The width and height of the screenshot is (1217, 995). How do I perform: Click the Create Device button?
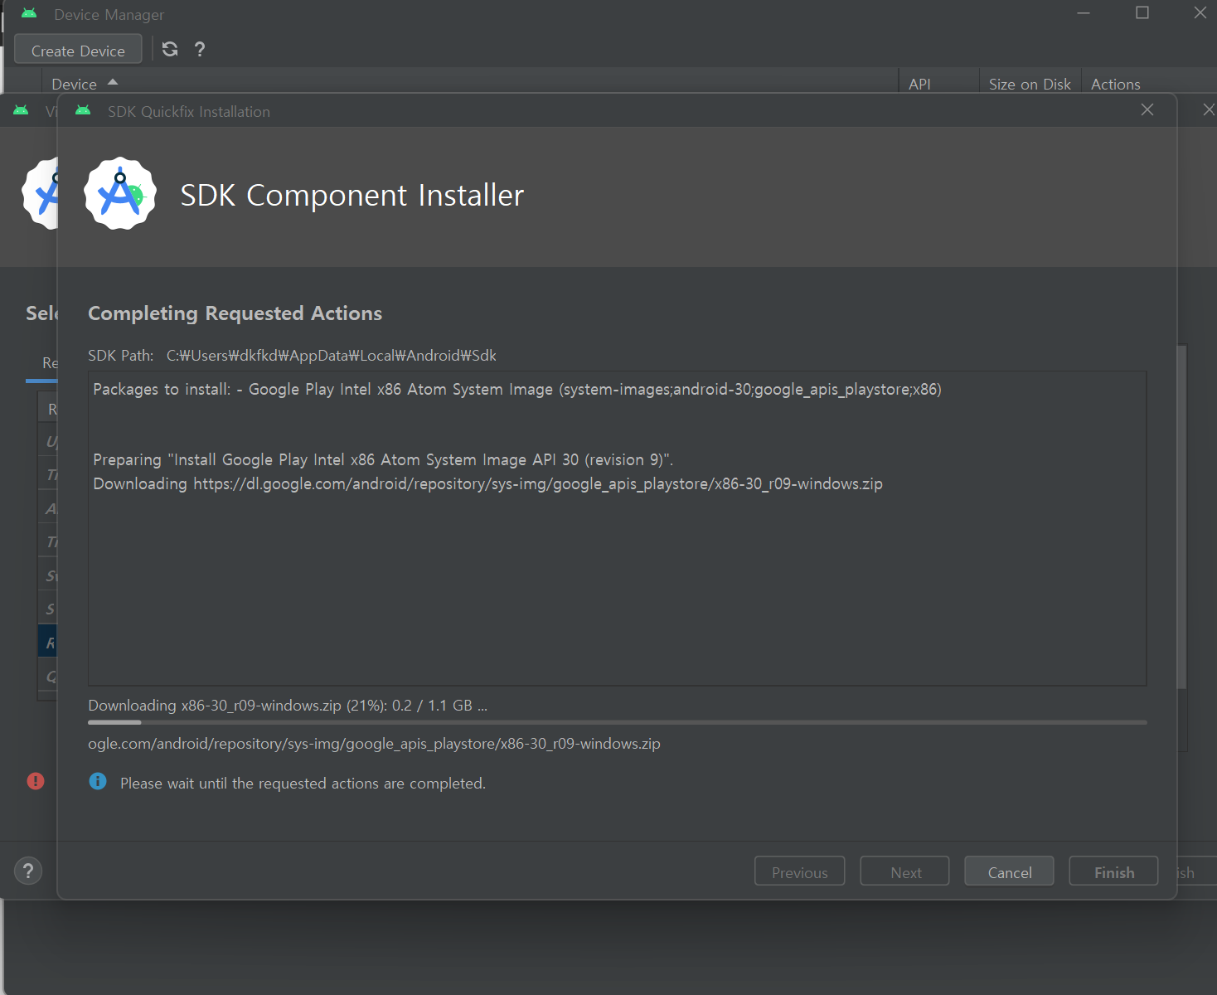(78, 50)
